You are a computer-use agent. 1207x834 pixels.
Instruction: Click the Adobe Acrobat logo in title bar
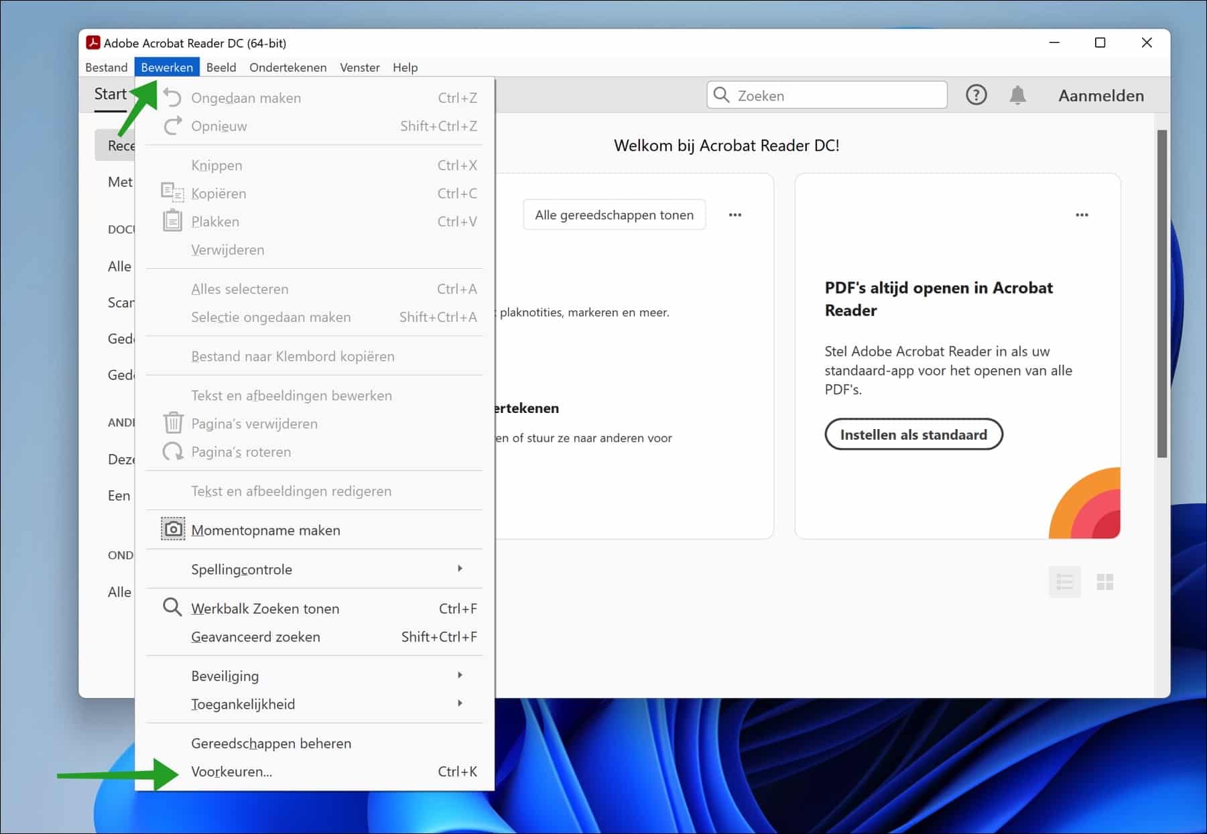pos(93,43)
